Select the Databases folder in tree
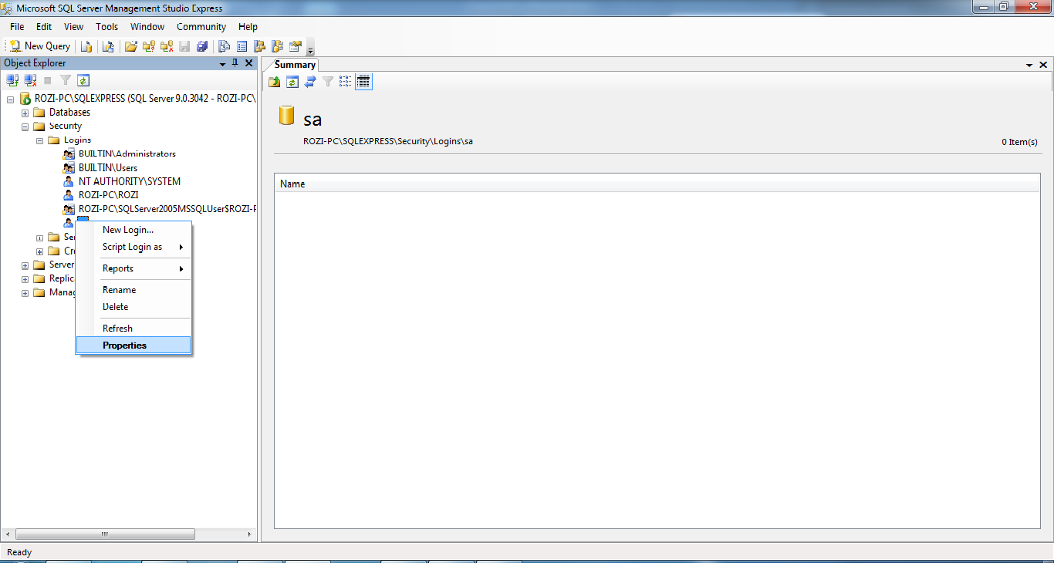Viewport: 1054px width, 563px height. [x=69, y=113]
